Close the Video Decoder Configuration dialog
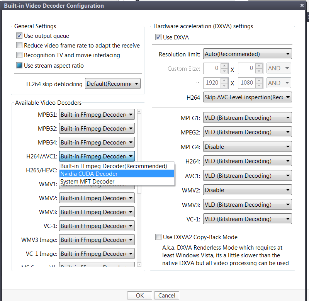This screenshot has height=301, width=309. 302,5
